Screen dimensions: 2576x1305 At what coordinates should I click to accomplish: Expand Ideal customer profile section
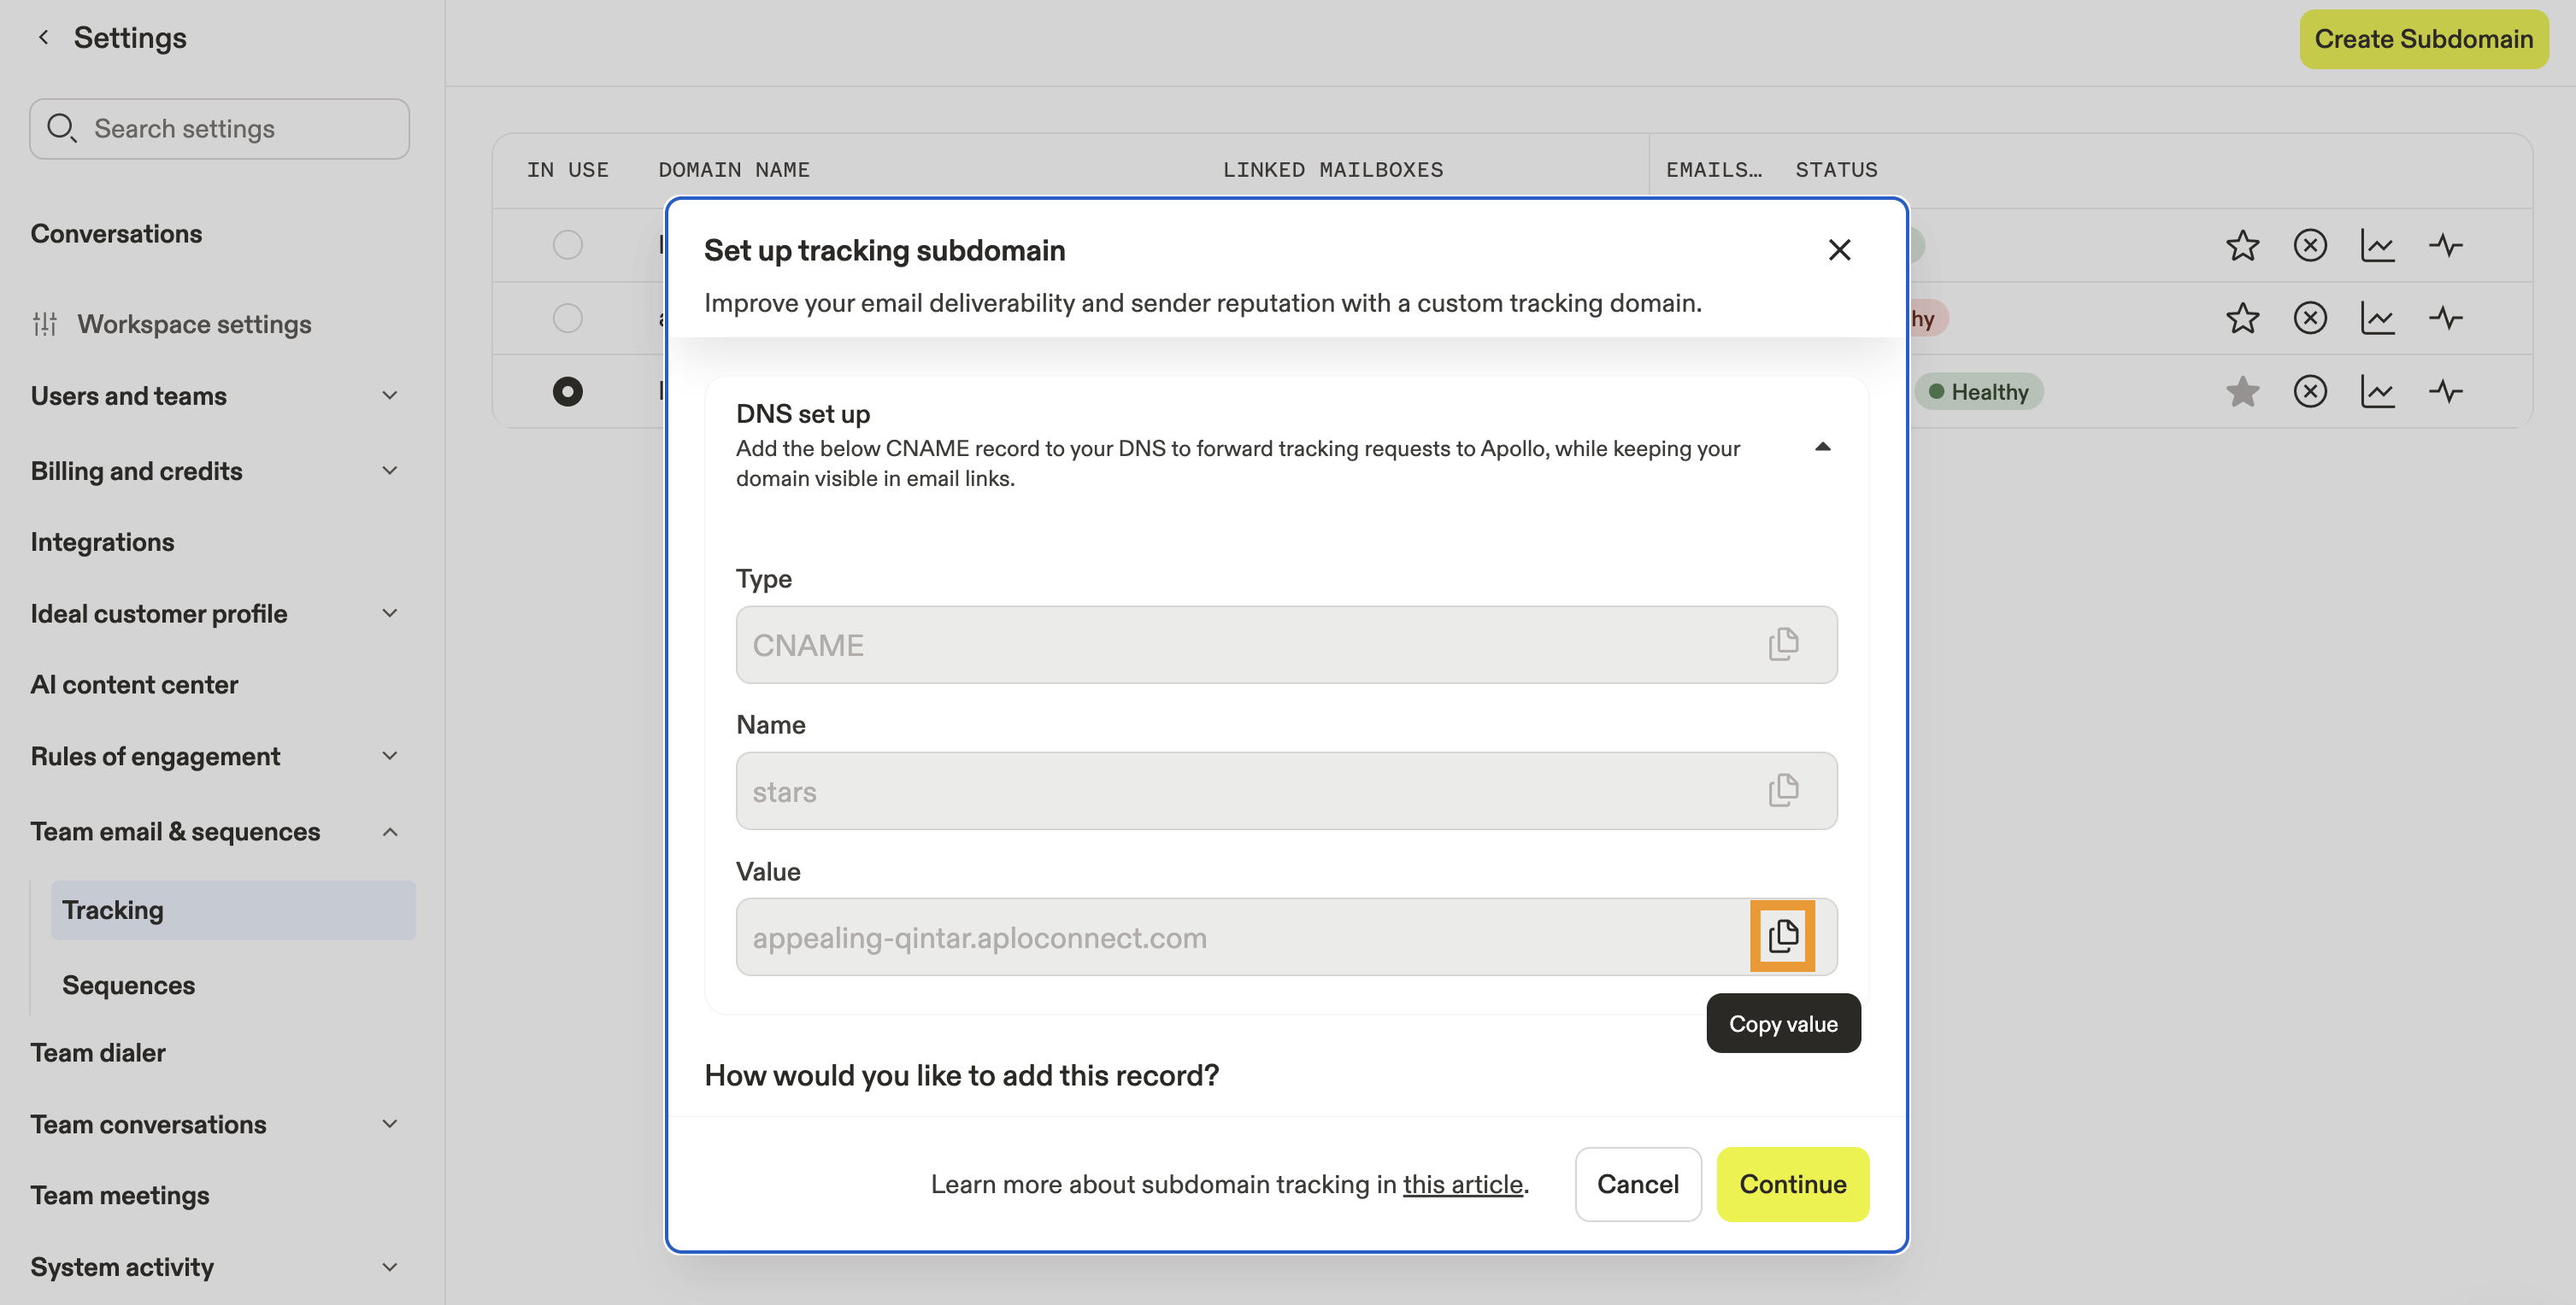[x=390, y=613]
